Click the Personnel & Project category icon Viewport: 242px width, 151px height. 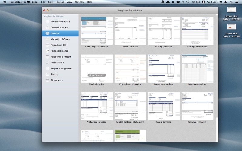point(47,57)
